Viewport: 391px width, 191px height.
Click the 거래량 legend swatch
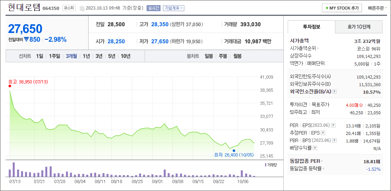[x=265, y=165]
